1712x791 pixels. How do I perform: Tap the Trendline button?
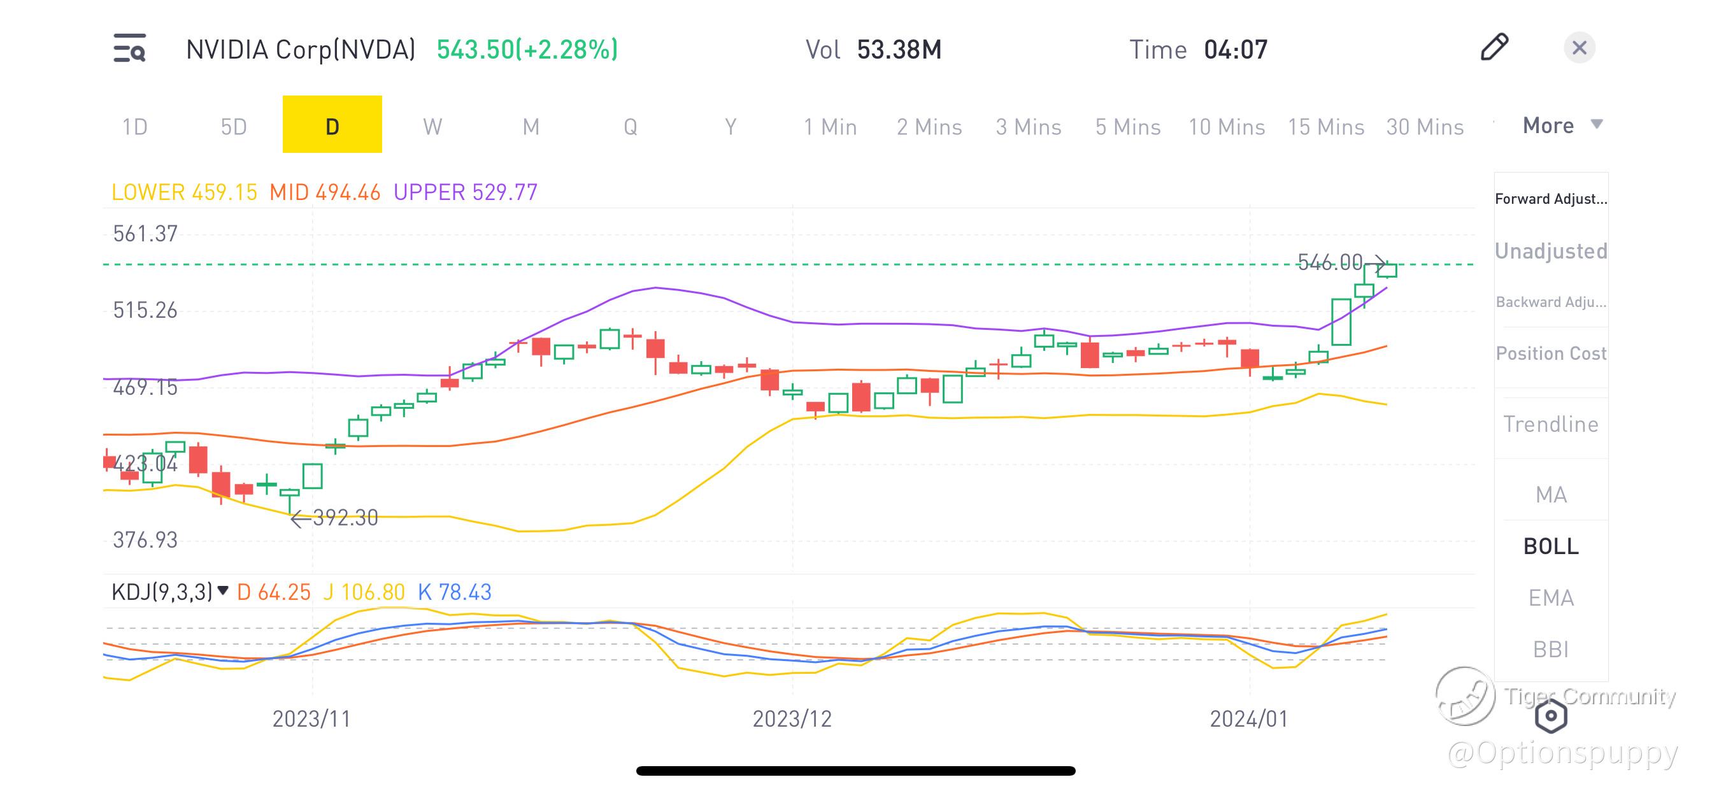coord(1550,424)
